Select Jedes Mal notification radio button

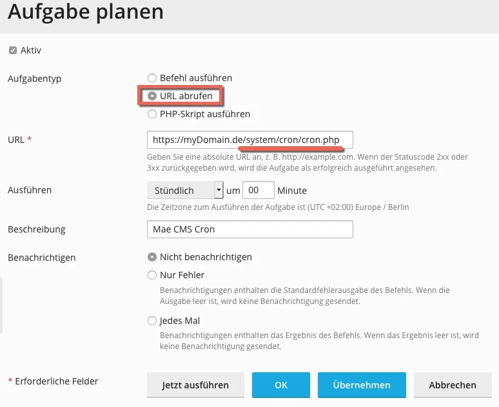[152, 321]
